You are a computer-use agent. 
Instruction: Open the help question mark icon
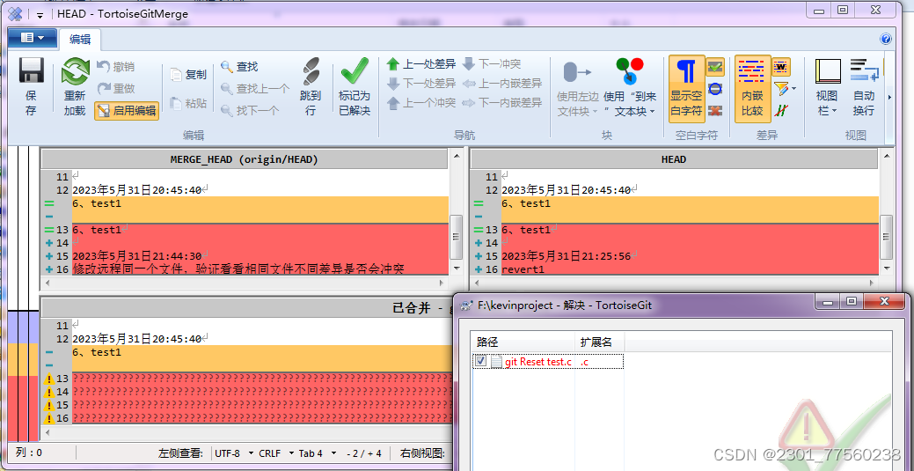click(886, 39)
